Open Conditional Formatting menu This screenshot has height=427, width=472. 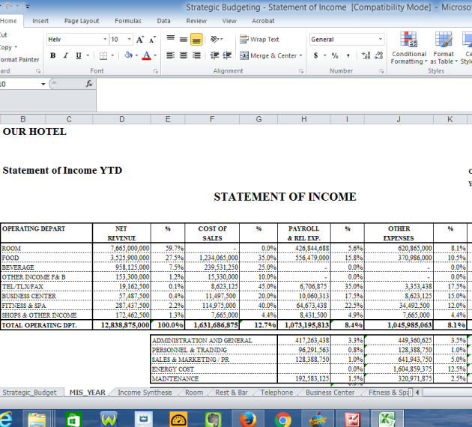point(408,48)
